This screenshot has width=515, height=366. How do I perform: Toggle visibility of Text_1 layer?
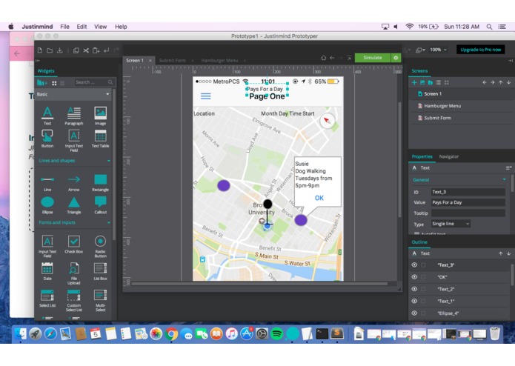pos(414,301)
